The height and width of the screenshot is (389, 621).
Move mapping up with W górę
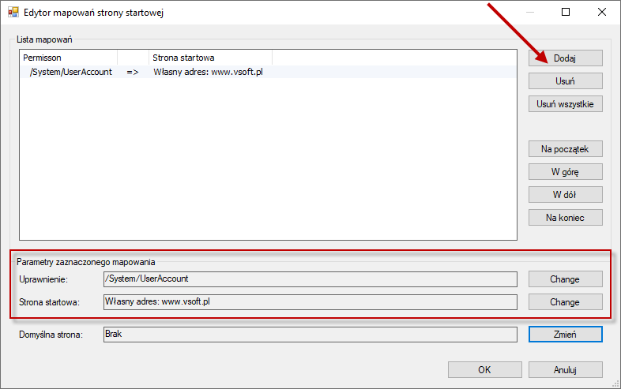coord(565,172)
